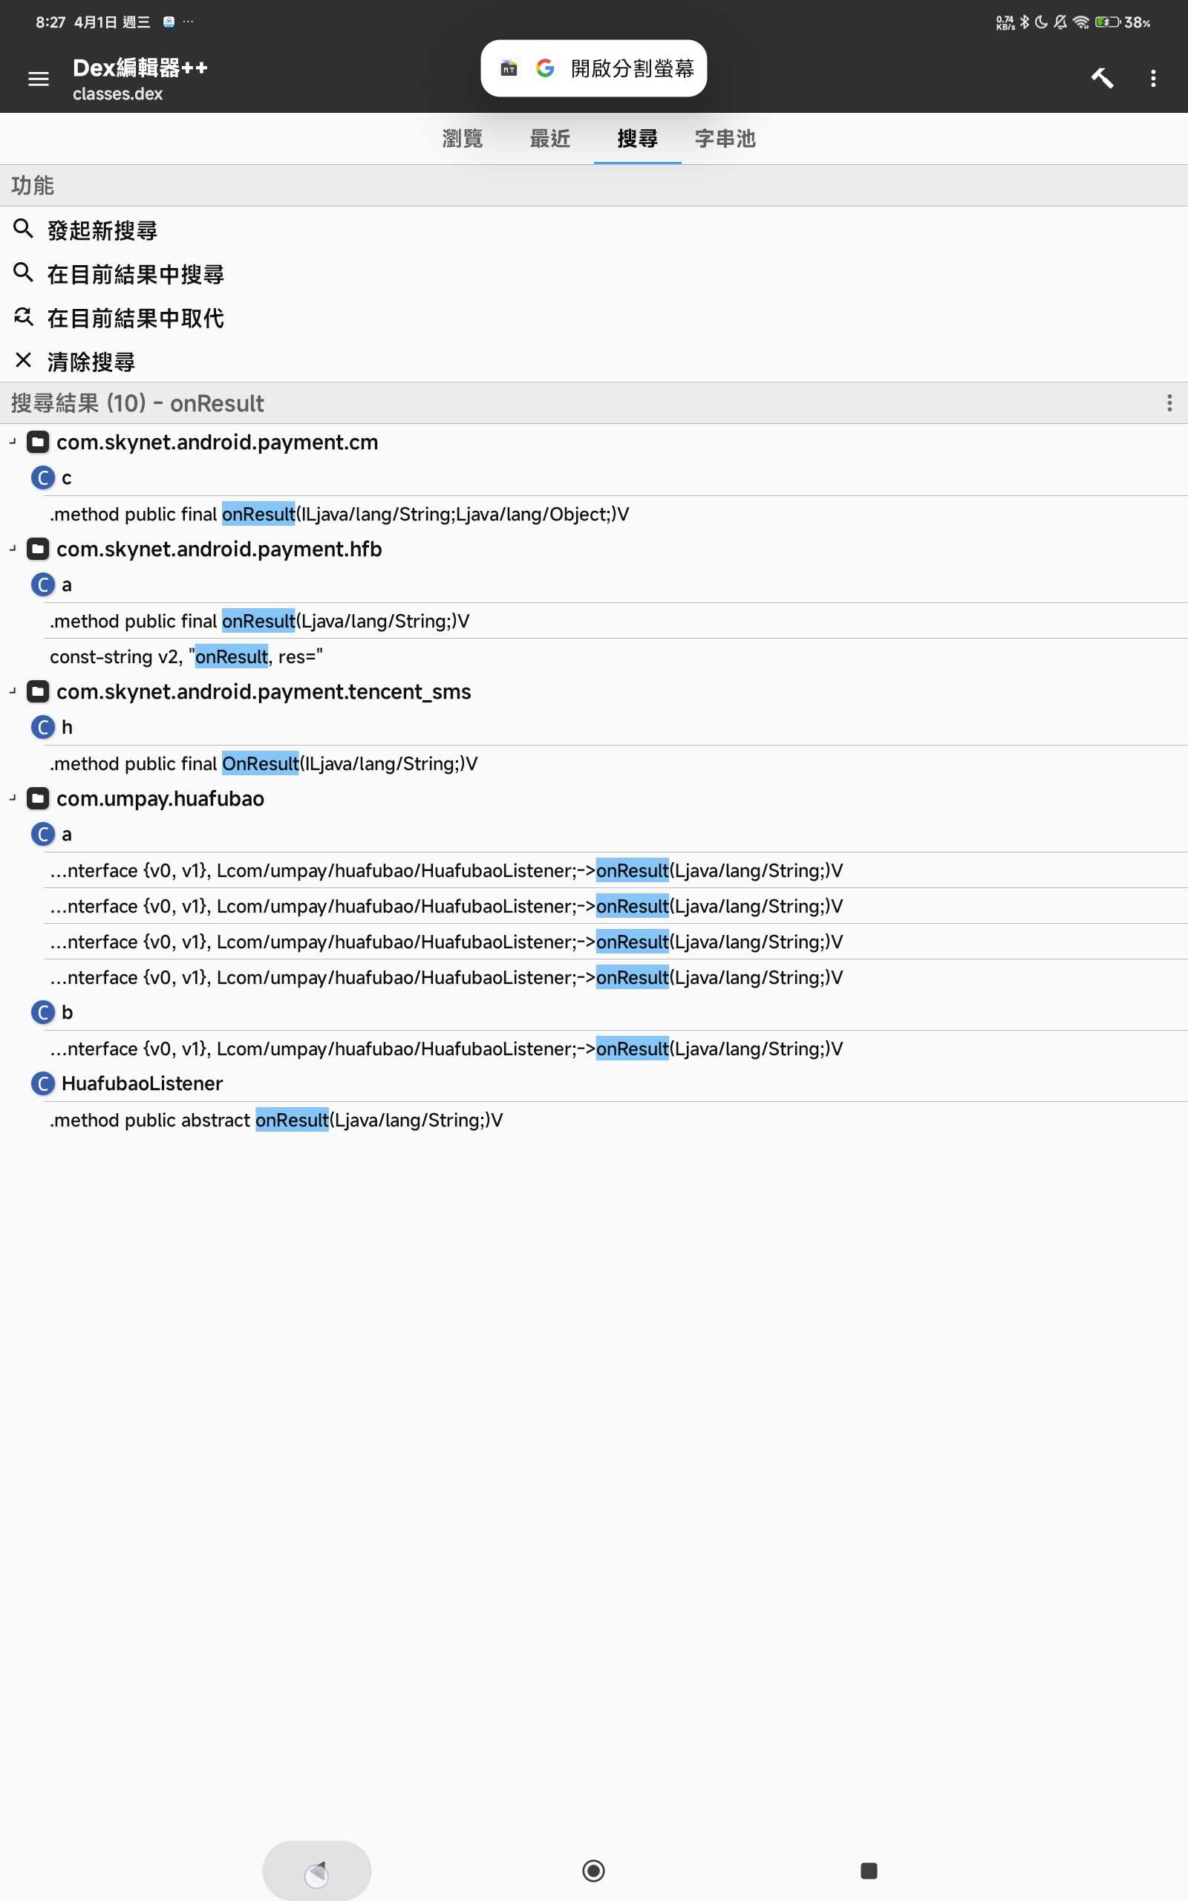Tap the home navigation button
The image size is (1188, 1901).
593,1871
